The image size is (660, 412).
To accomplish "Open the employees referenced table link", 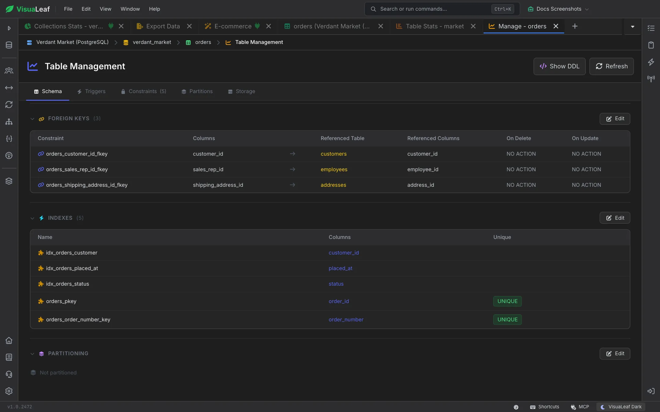I will pos(334,169).
